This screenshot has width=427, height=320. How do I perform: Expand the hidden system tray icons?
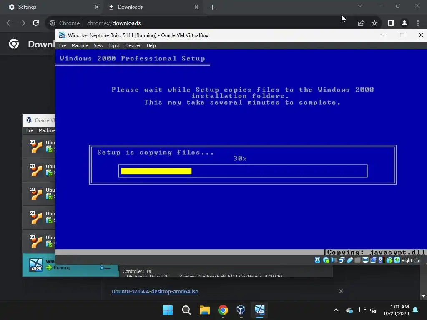coord(336,310)
